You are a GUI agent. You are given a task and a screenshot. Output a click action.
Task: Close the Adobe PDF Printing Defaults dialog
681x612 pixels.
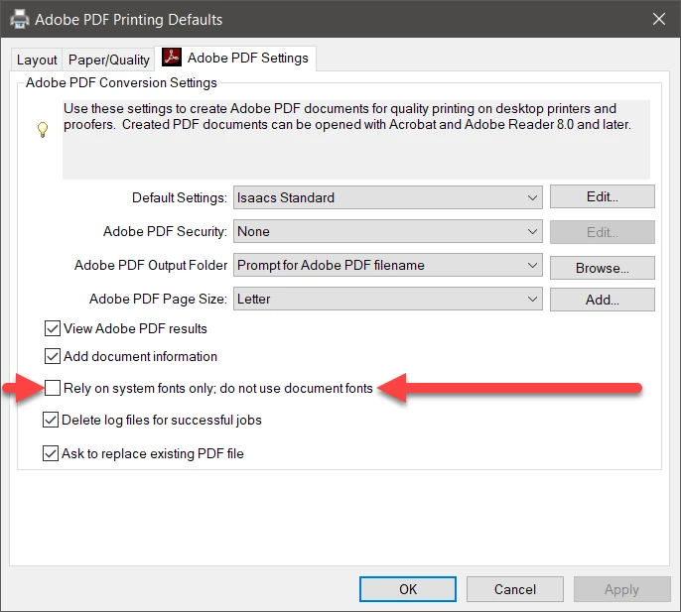click(658, 19)
